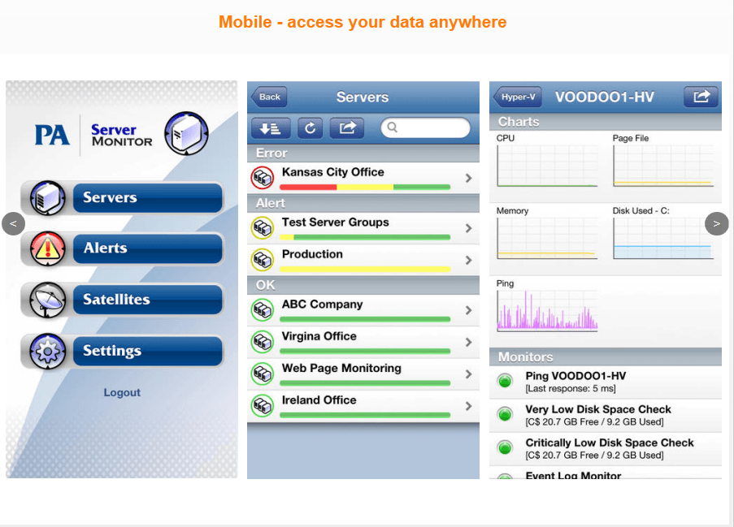
Task: Click the refresh icon in Servers toolbar
Action: (x=310, y=128)
